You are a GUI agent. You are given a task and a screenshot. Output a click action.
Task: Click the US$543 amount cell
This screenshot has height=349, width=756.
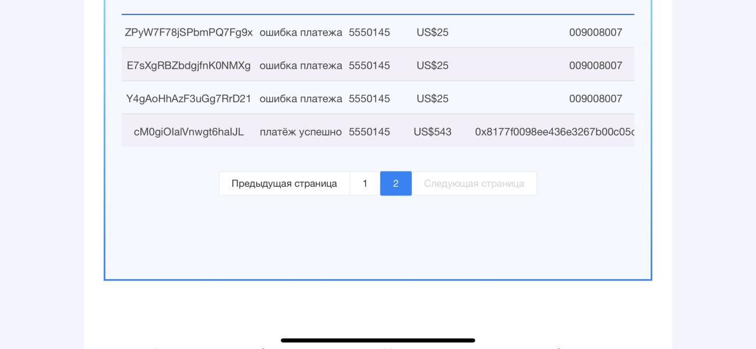click(x=432, y=132)
